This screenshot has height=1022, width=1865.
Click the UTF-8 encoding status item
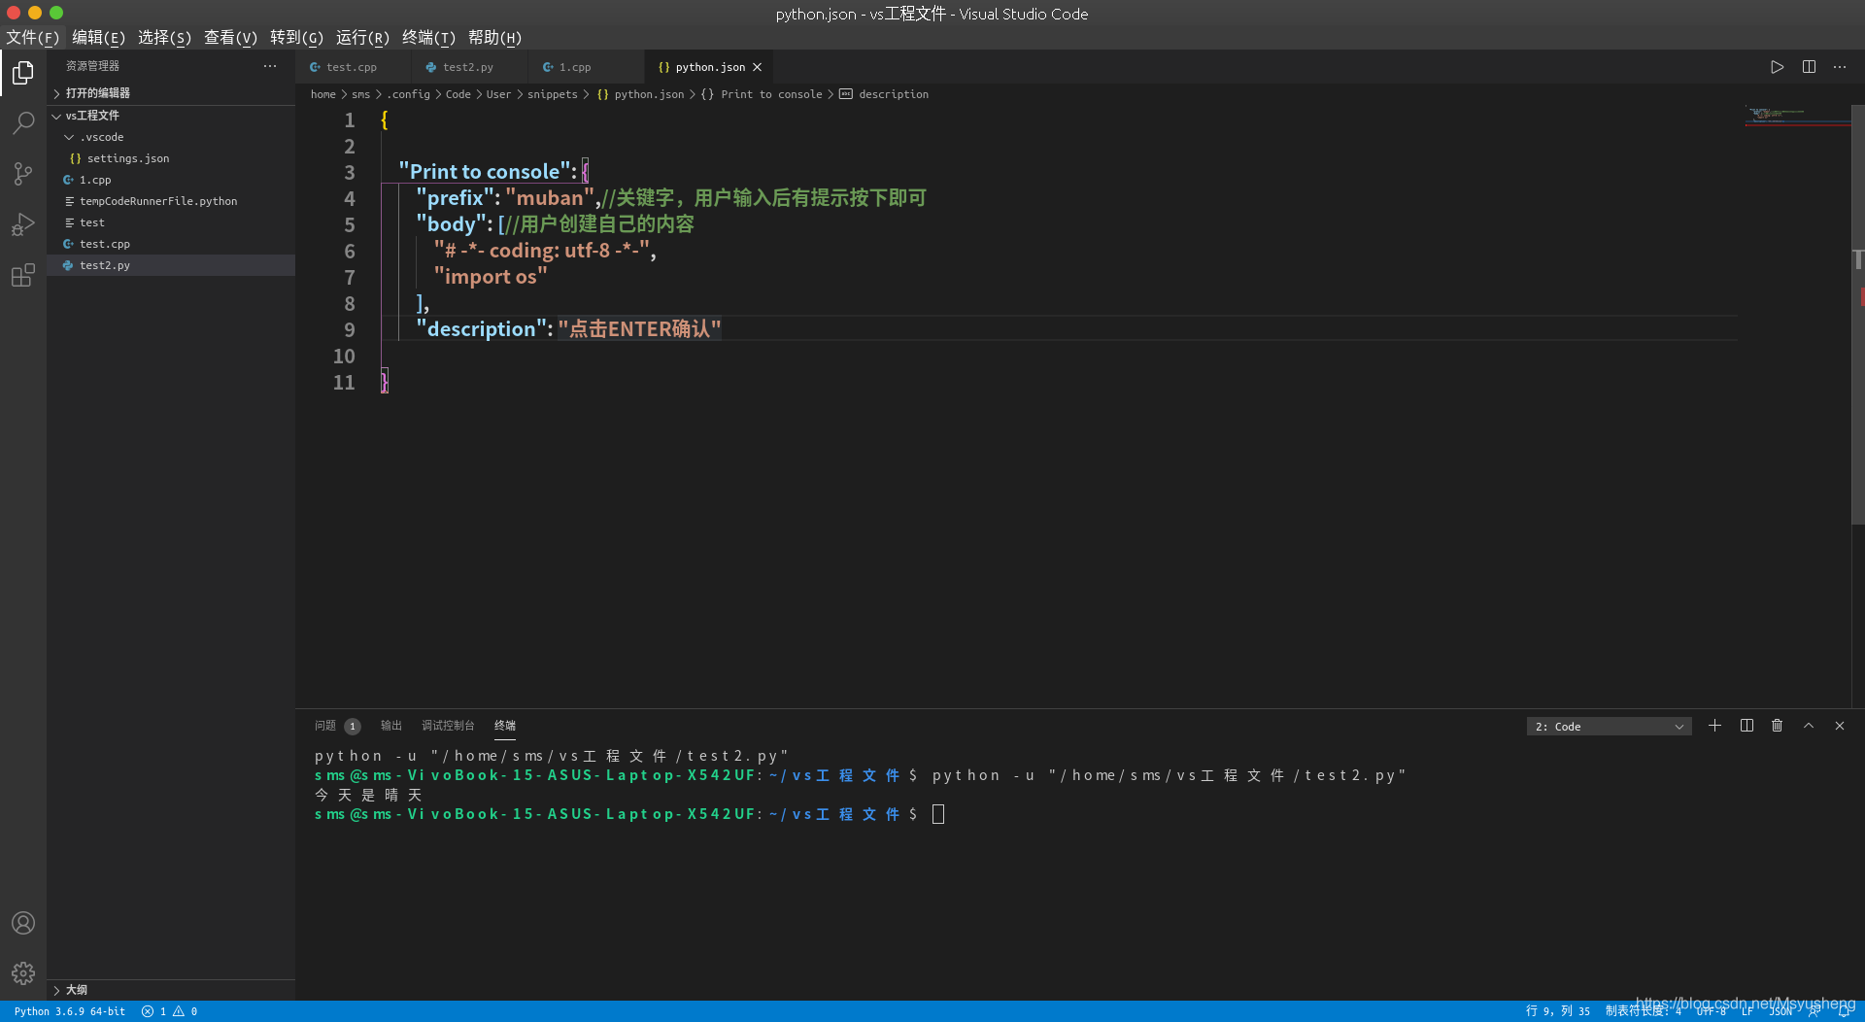coord(1712,1011)
